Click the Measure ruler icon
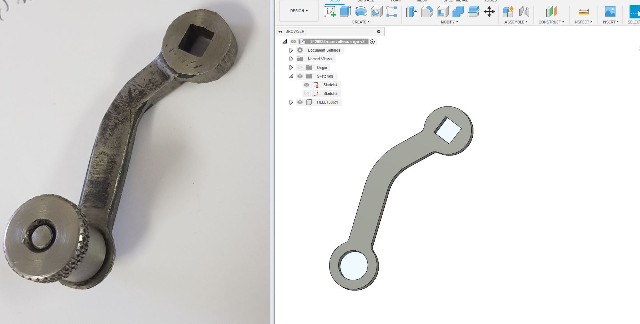The width and height of the screenshot is (640, 324). (583, 12)
